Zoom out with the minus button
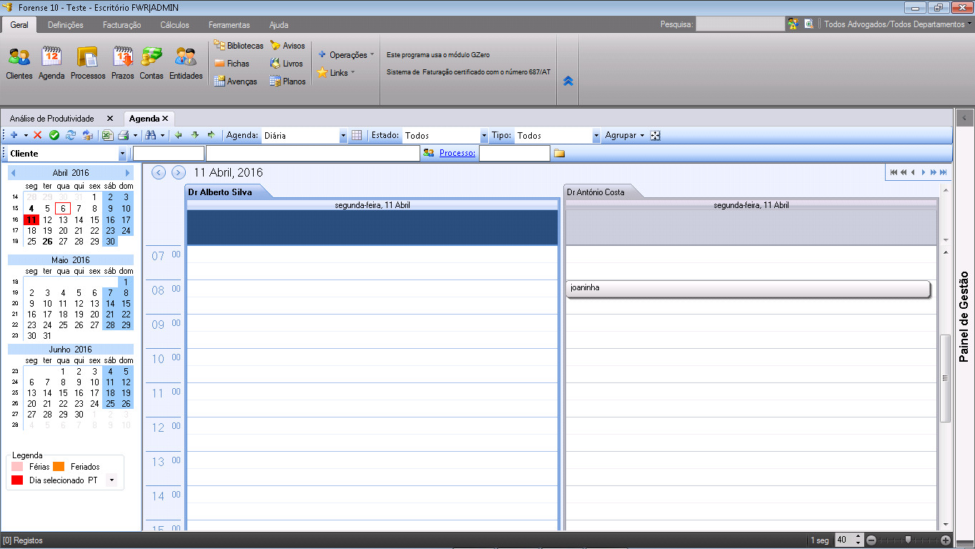Viewport: 975px width, 549px height. pyautogui.click(x=871, y=540)
